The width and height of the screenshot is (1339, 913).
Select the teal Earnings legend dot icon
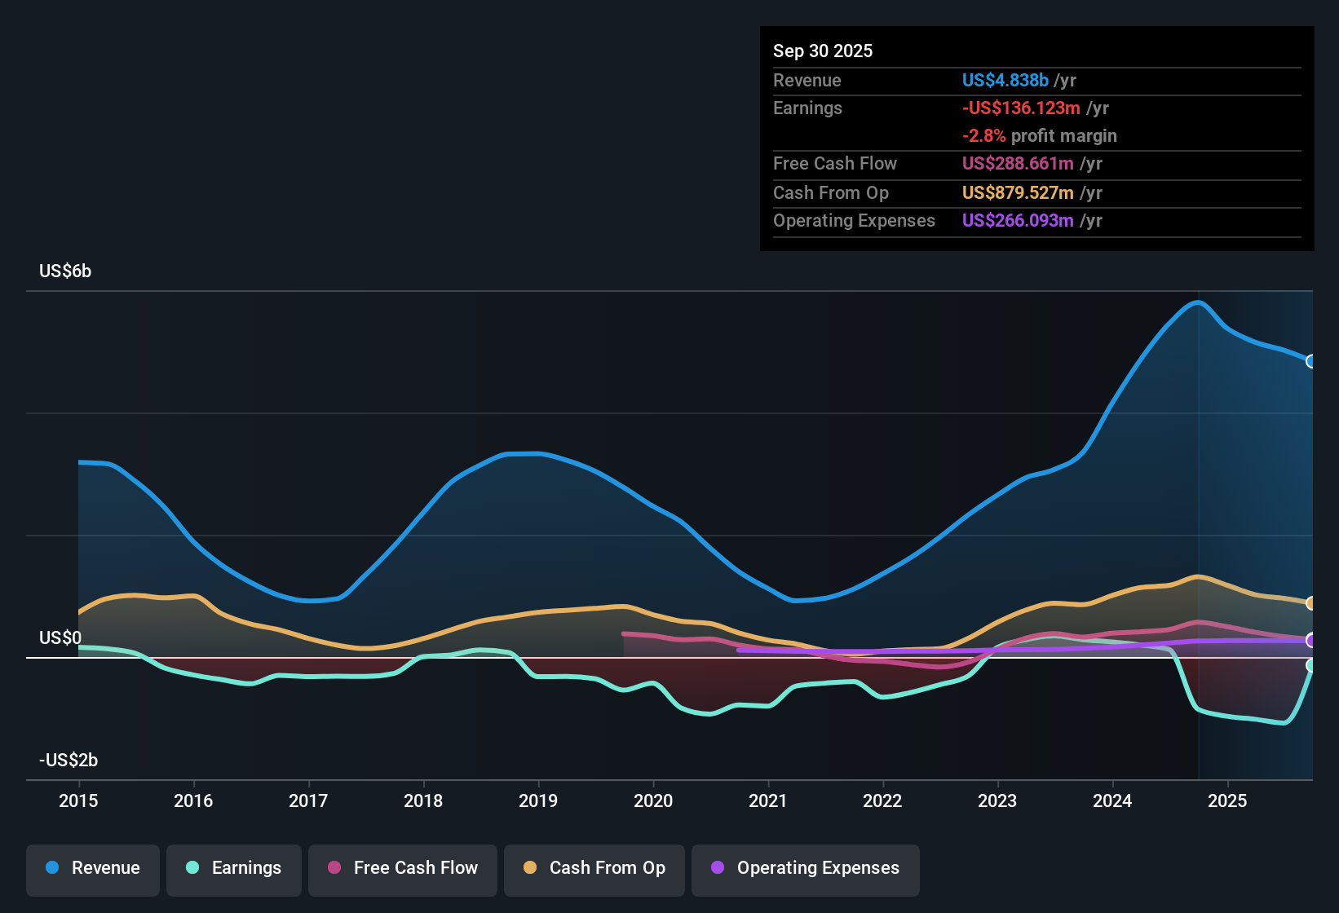tap(192, 868)
